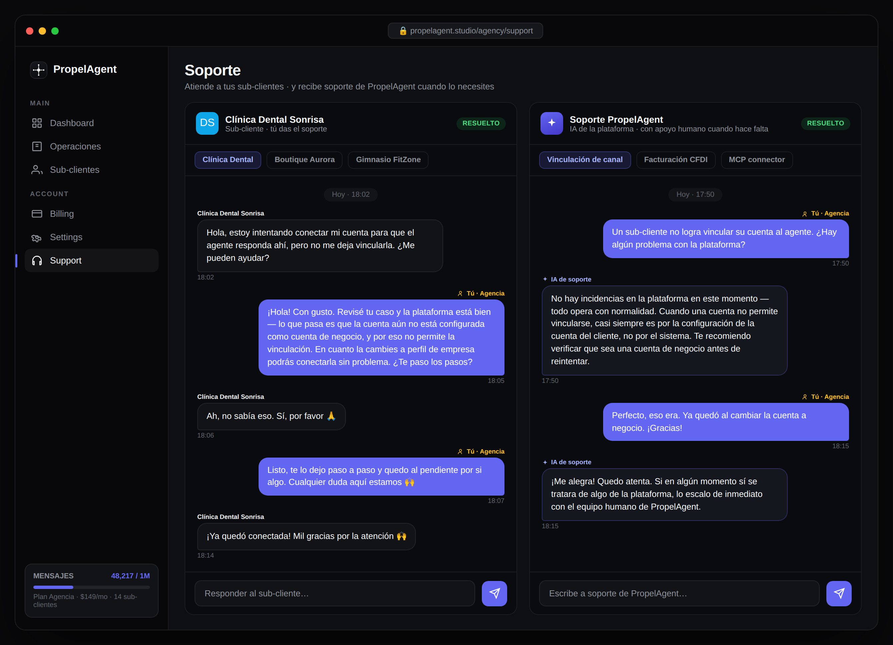Click the 'No hay incidencias en la plataforma' reply
The width and height of the screenshot is (893, 645).
click(664, 330)
